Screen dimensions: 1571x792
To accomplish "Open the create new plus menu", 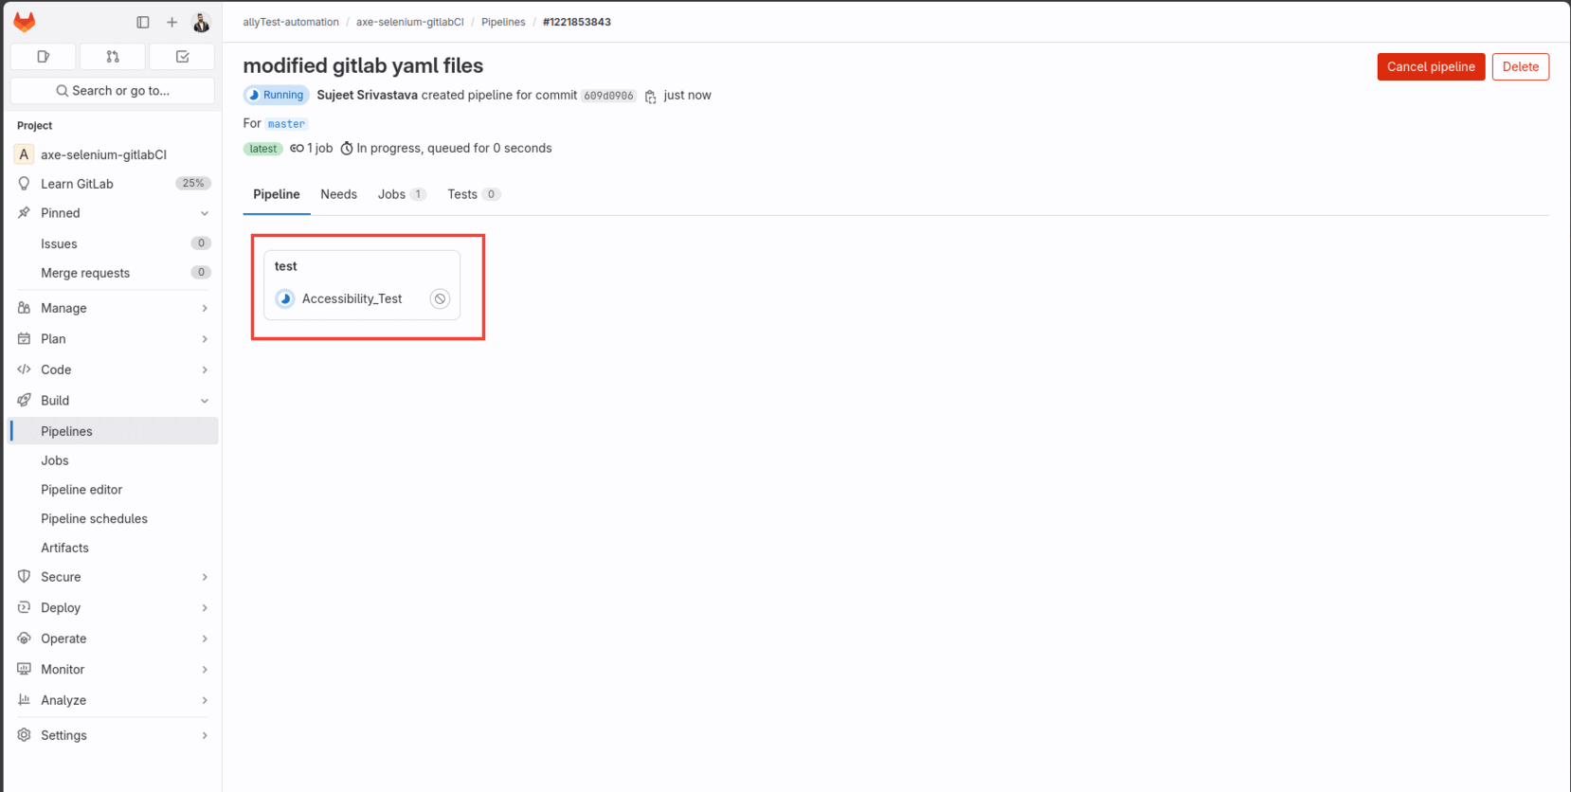I will click(x=172, y=22).
